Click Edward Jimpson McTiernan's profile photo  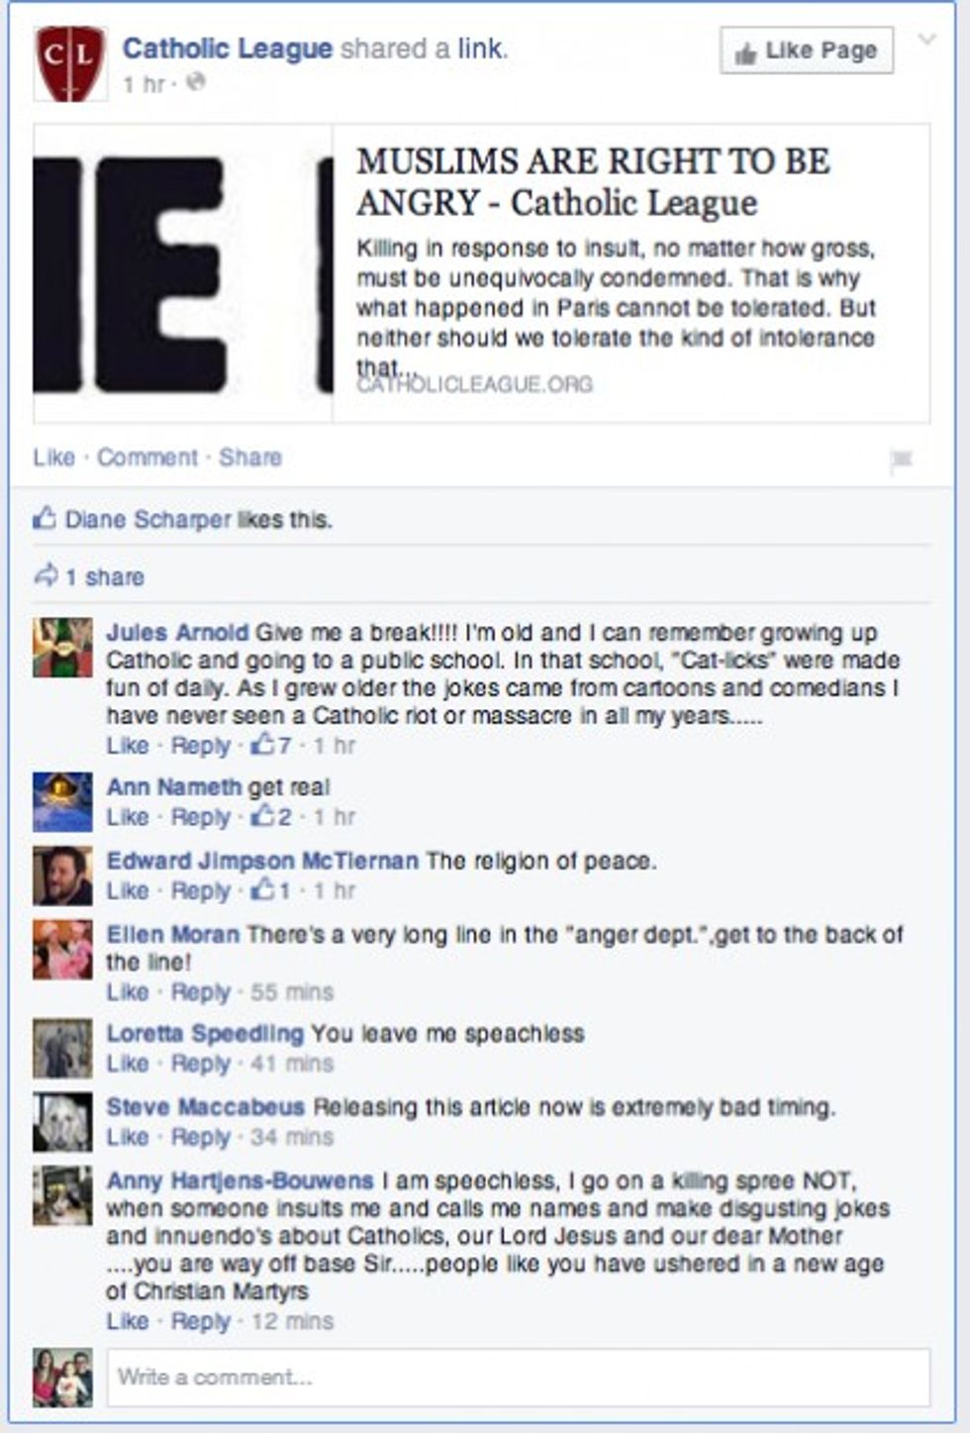pyautogui.click(x=62, y=875)
